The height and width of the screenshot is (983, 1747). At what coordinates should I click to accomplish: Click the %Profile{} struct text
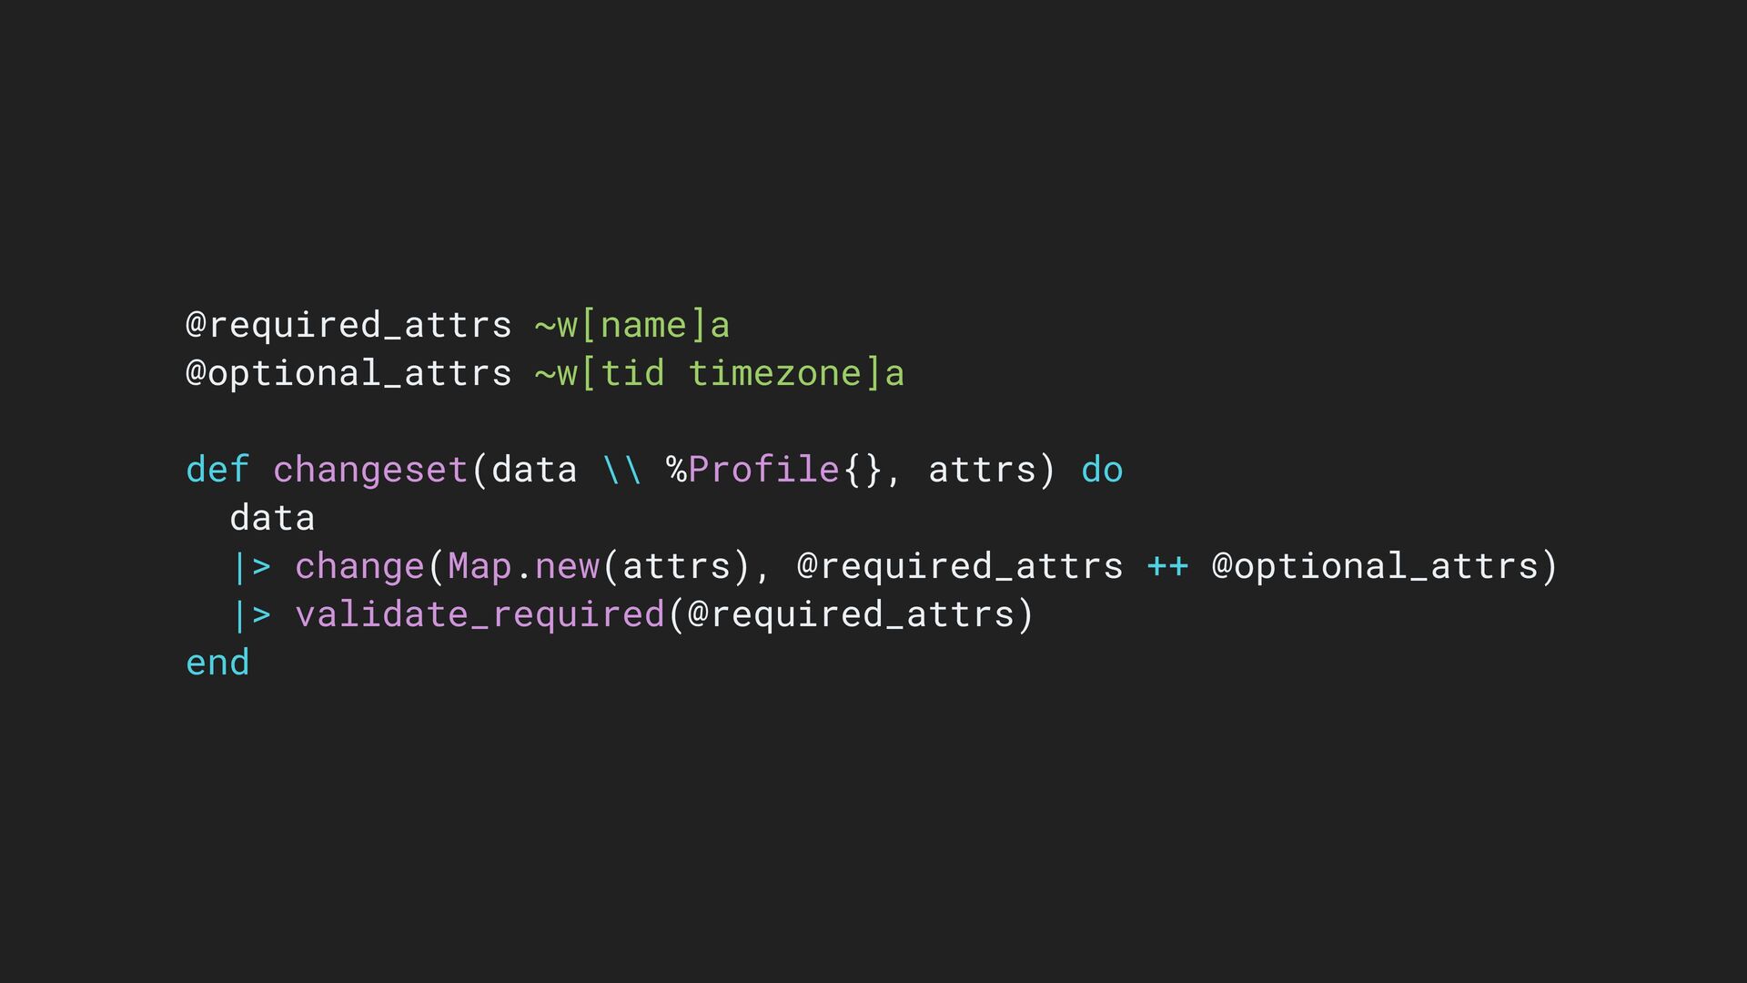pyautogui.click(x=774, y=470)
